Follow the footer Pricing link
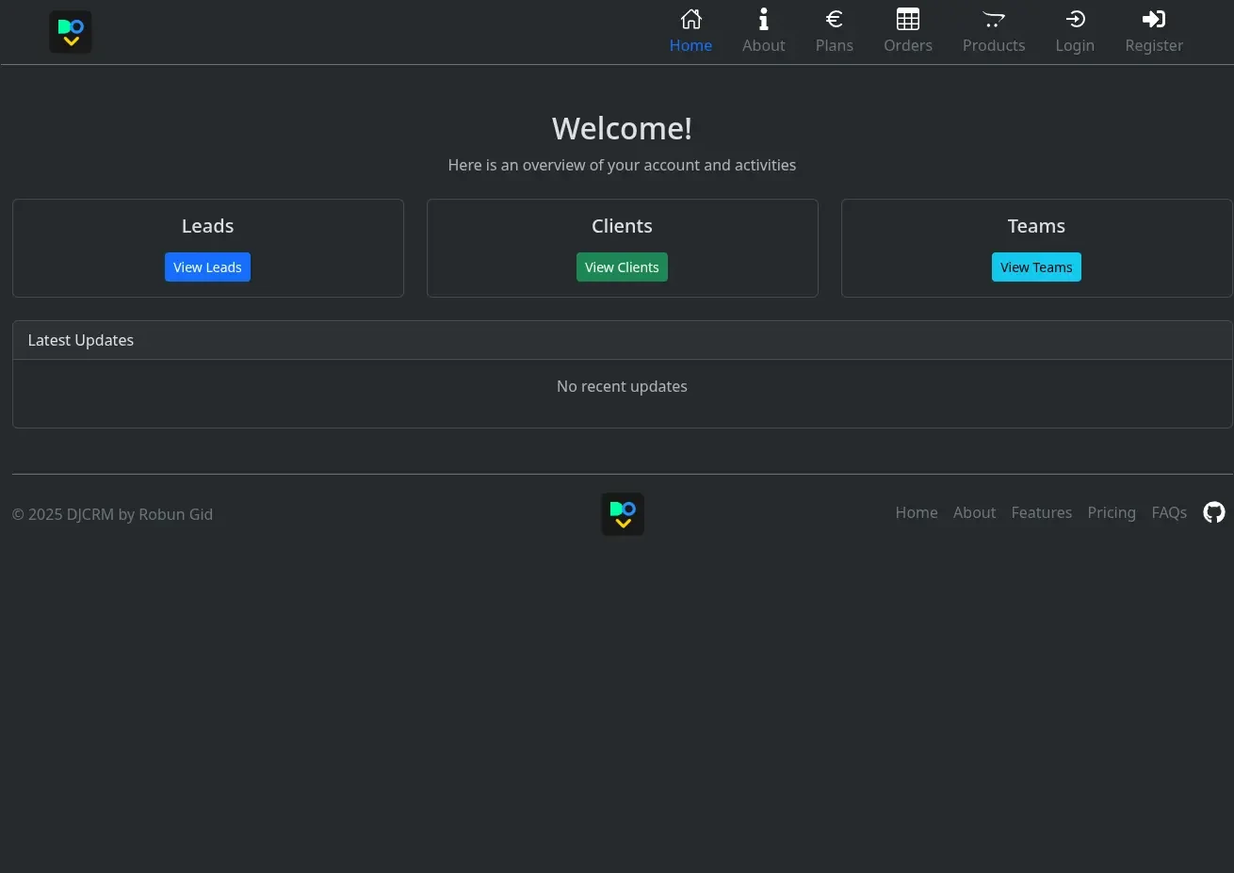The height and width of the screenshot is (873, 1234). [1112, 512]
